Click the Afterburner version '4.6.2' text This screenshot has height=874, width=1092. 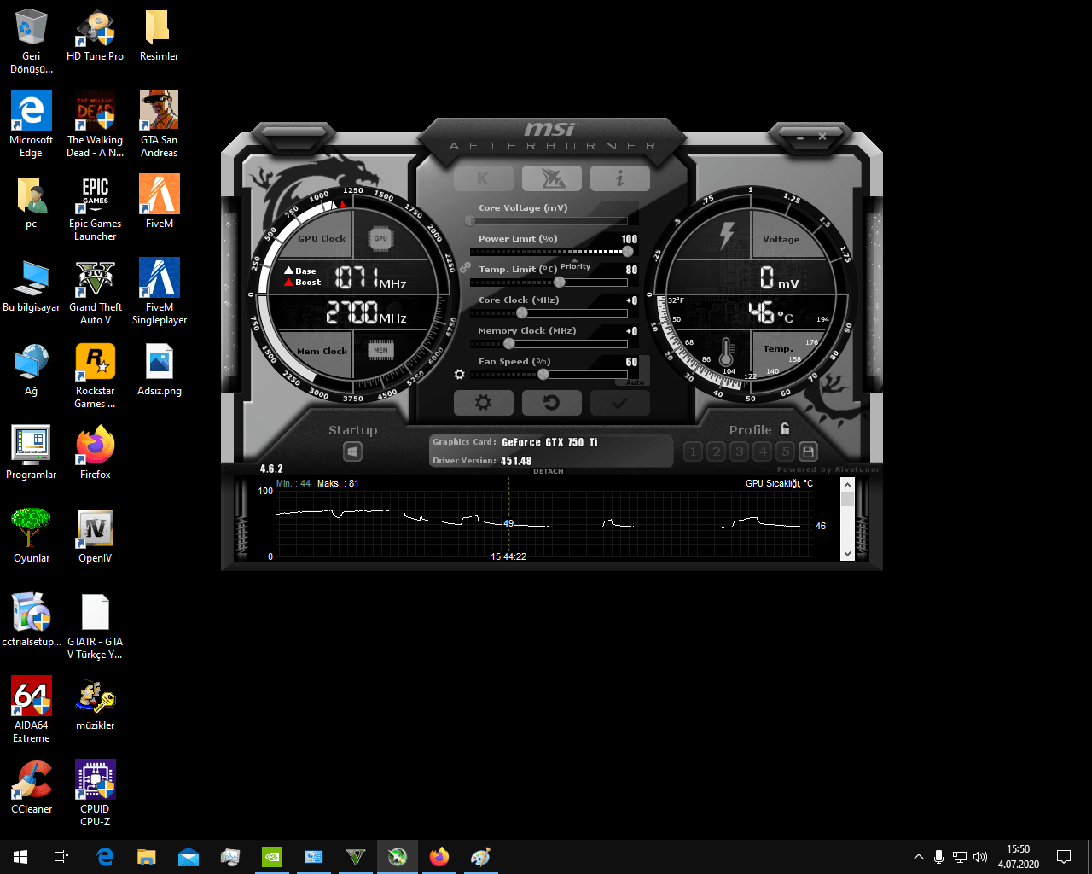pos(271,469)
